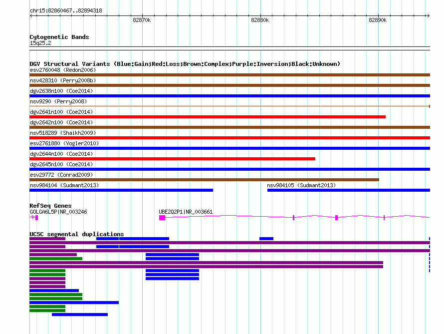Click the 15q25.2 band label
Screen dimensions: 444x334
point(40,43)
